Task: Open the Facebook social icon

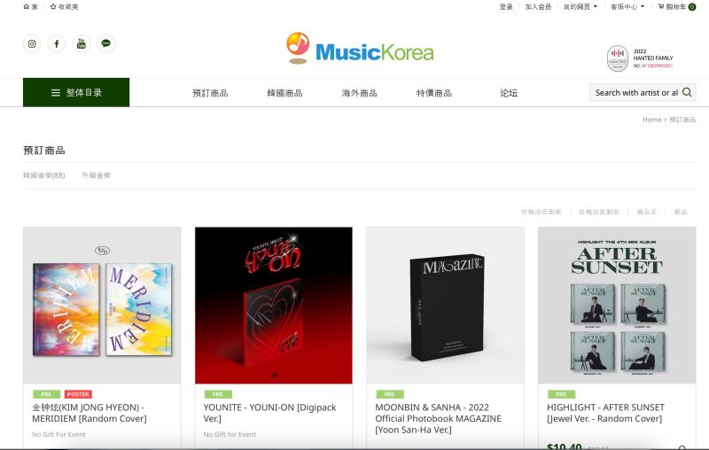Action: [x=57, y=43]
